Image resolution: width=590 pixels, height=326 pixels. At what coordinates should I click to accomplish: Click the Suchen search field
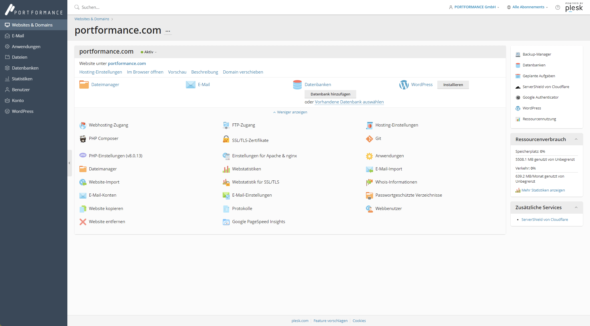pos(171,7)
